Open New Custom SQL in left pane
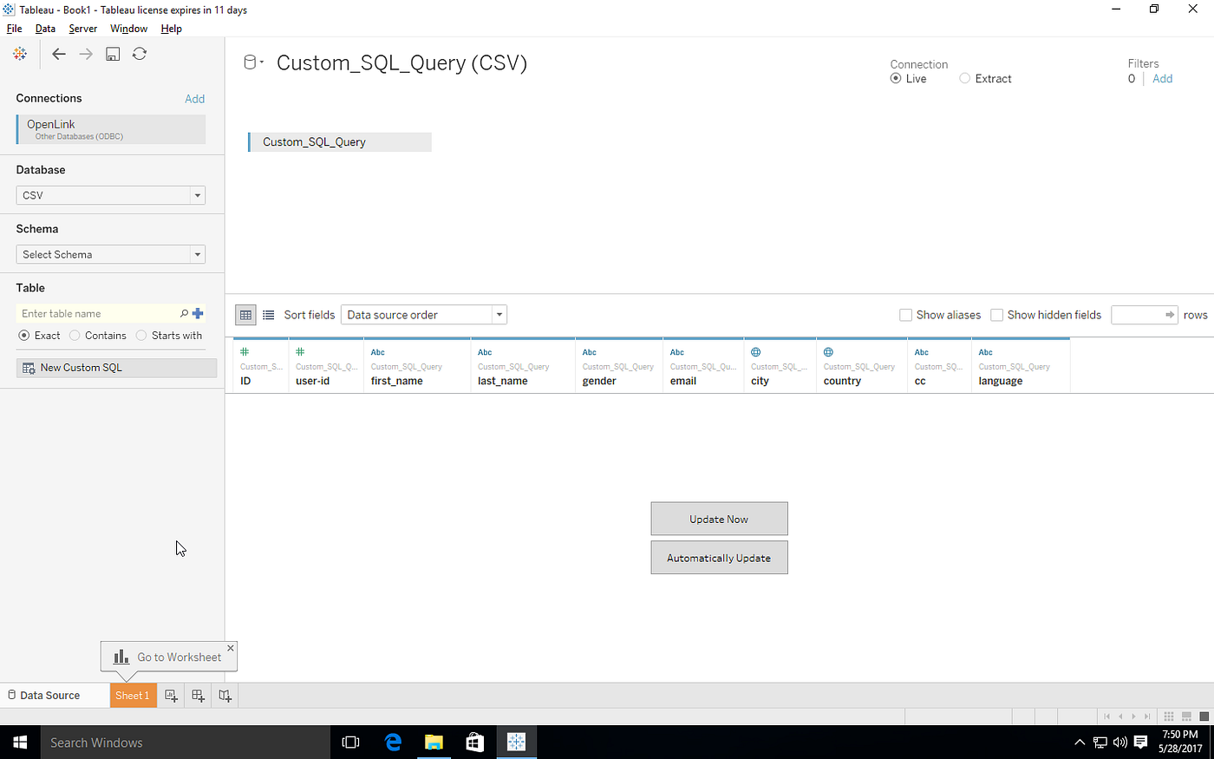This screenshot has height=759, width=1214. 83,367
